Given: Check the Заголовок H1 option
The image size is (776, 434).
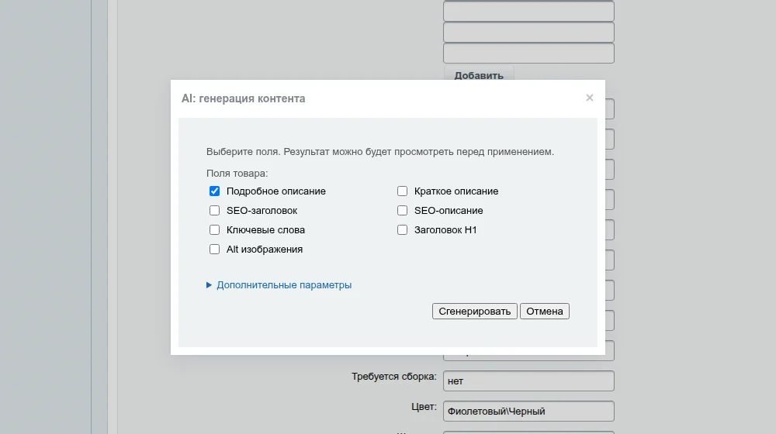Looking at the screenshot, I should (x=402, y=230).
